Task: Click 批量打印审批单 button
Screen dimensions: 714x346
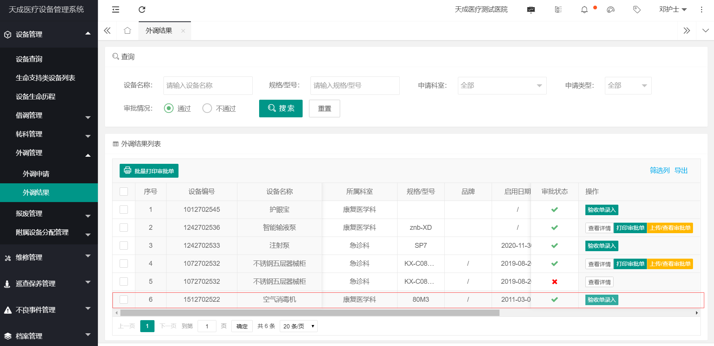Action: (149, 171)
